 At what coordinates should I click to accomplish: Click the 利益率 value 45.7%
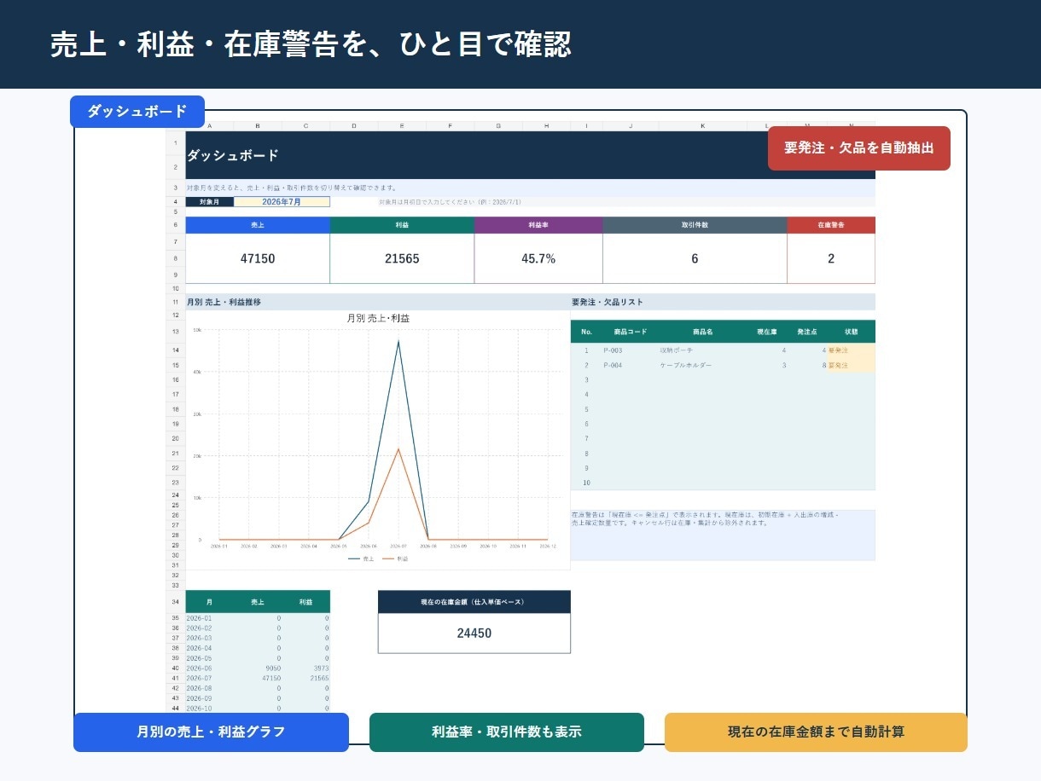pos(538,258)
